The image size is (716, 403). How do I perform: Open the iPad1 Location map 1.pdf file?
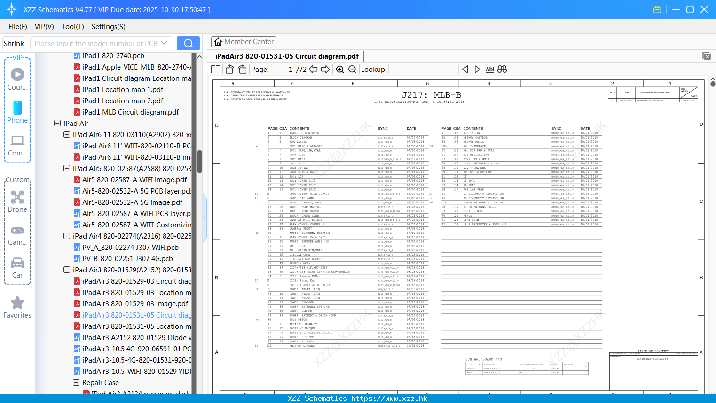[x=123, y=89]
